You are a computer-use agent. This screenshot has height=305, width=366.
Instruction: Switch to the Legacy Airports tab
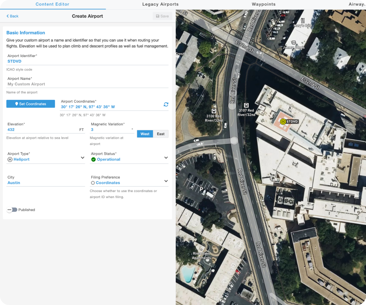[x=160, y=4]
